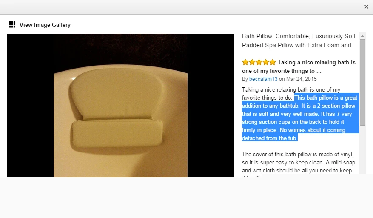This screenshot has width=373, height=218.
Task: Click the review date Mar 24, 2015
Action: [x=302, y=79]
